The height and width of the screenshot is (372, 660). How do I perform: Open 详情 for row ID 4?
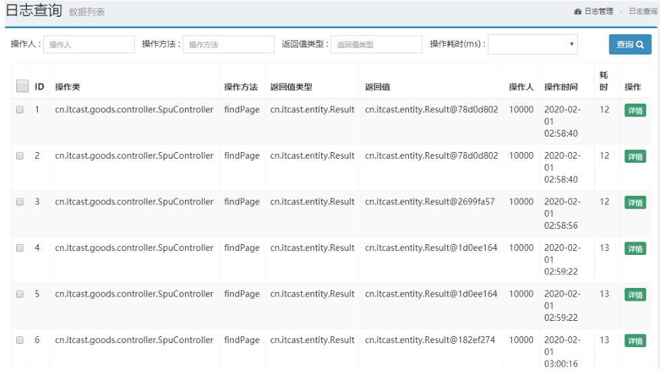click(x=635, y=249)
